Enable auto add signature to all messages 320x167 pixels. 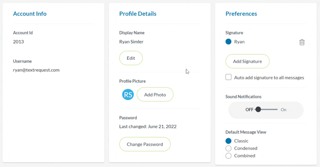(x=228, y=77)
